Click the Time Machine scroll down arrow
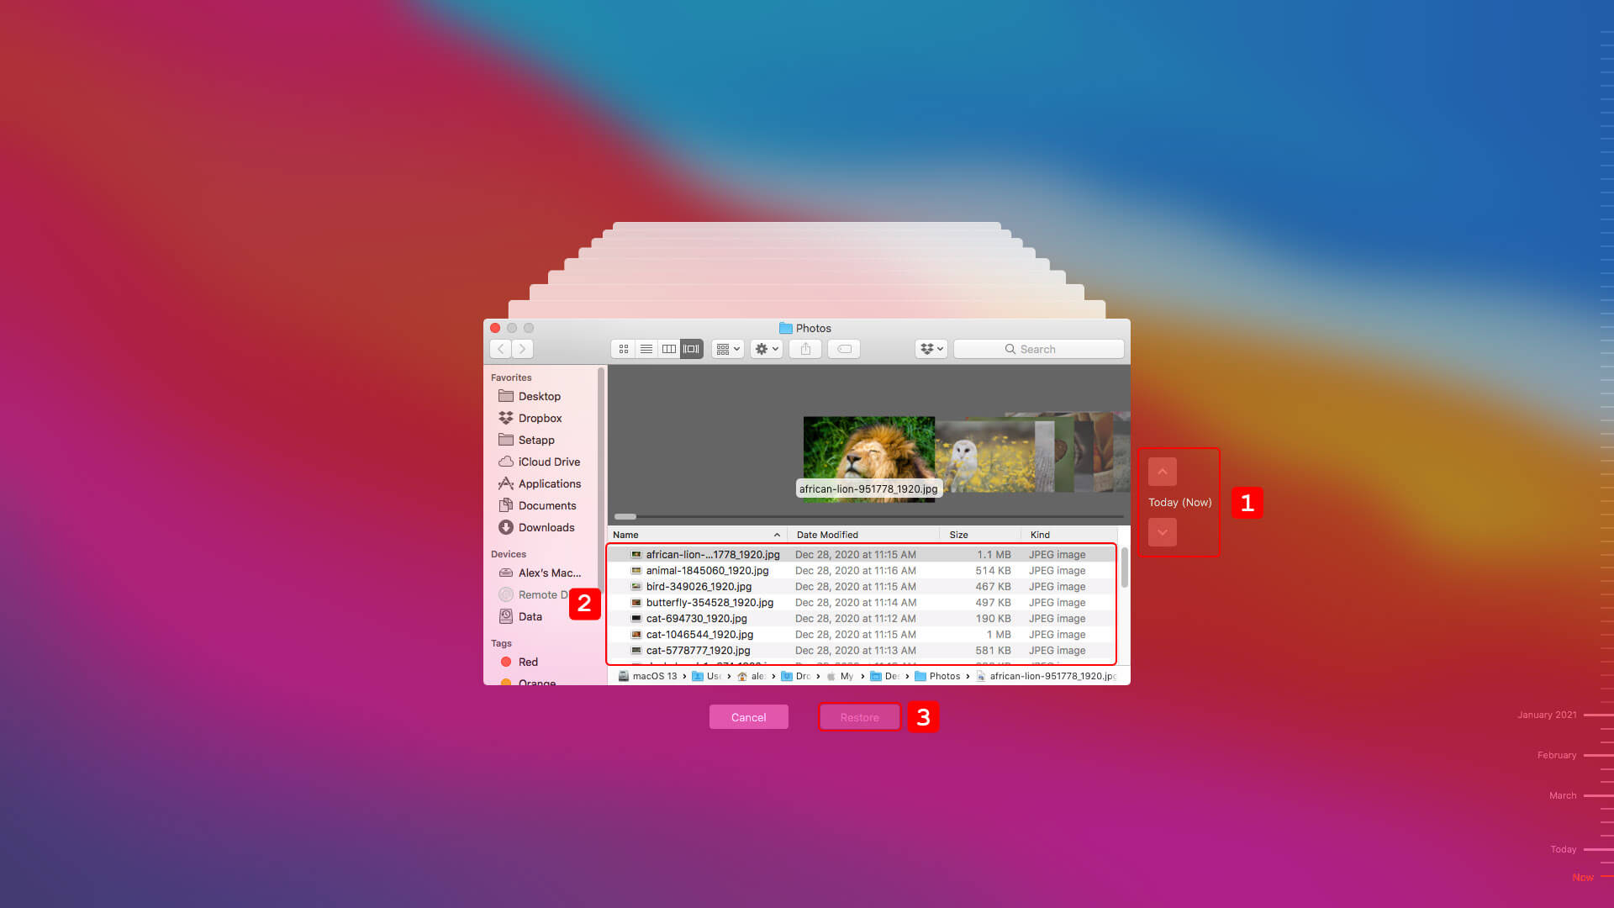This screenshot has width=1614, height=908. point(1162,532)
